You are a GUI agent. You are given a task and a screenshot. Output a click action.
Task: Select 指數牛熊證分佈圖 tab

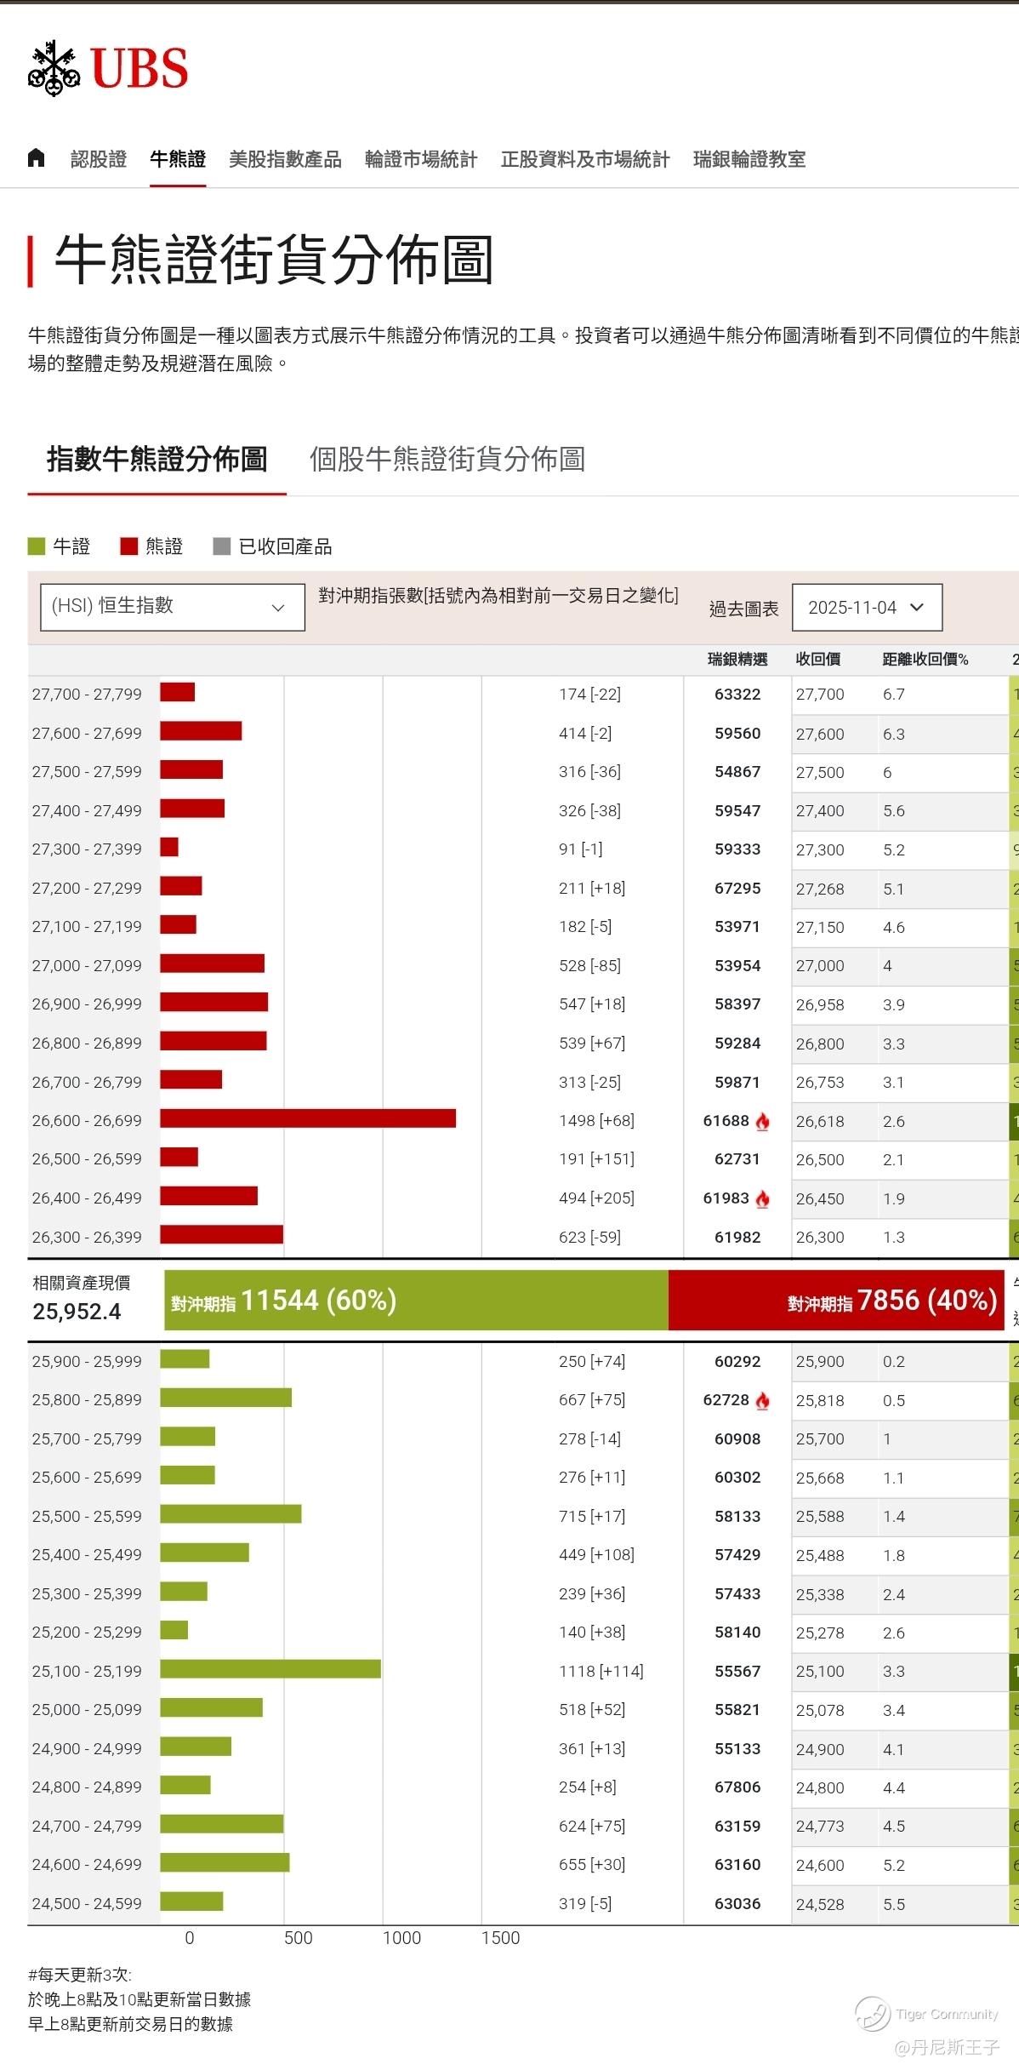(157, 459)
